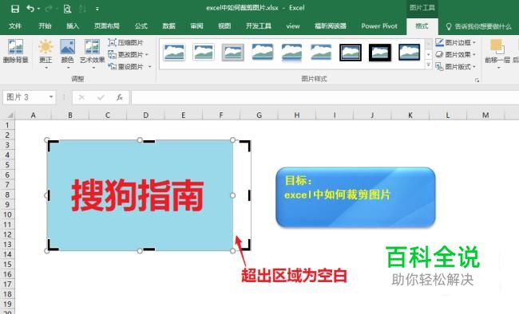This screenshot has height=314, width=519.
Task: Click the formula bar cancel X icon
Action: coord(81,97)
